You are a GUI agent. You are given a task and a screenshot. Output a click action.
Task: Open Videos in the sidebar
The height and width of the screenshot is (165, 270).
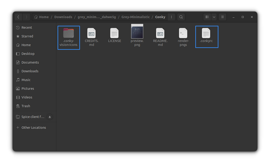(x=35, y=97)
